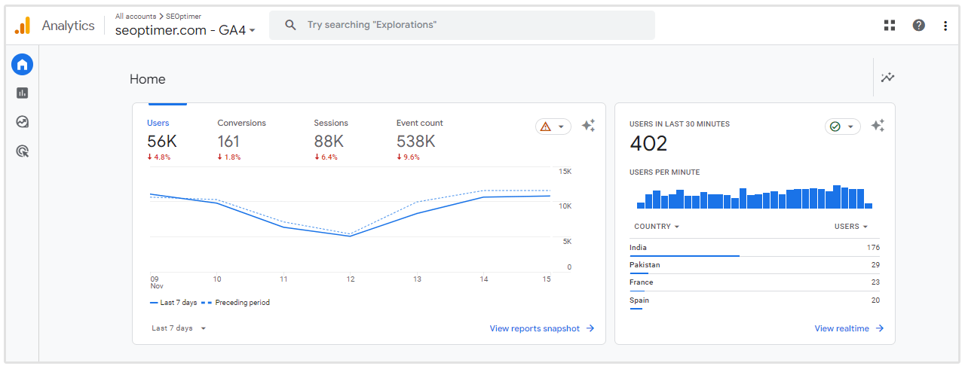Click the Google apps grid icon
The width and height of the screenshot is (965, 369).
(890, 26)
